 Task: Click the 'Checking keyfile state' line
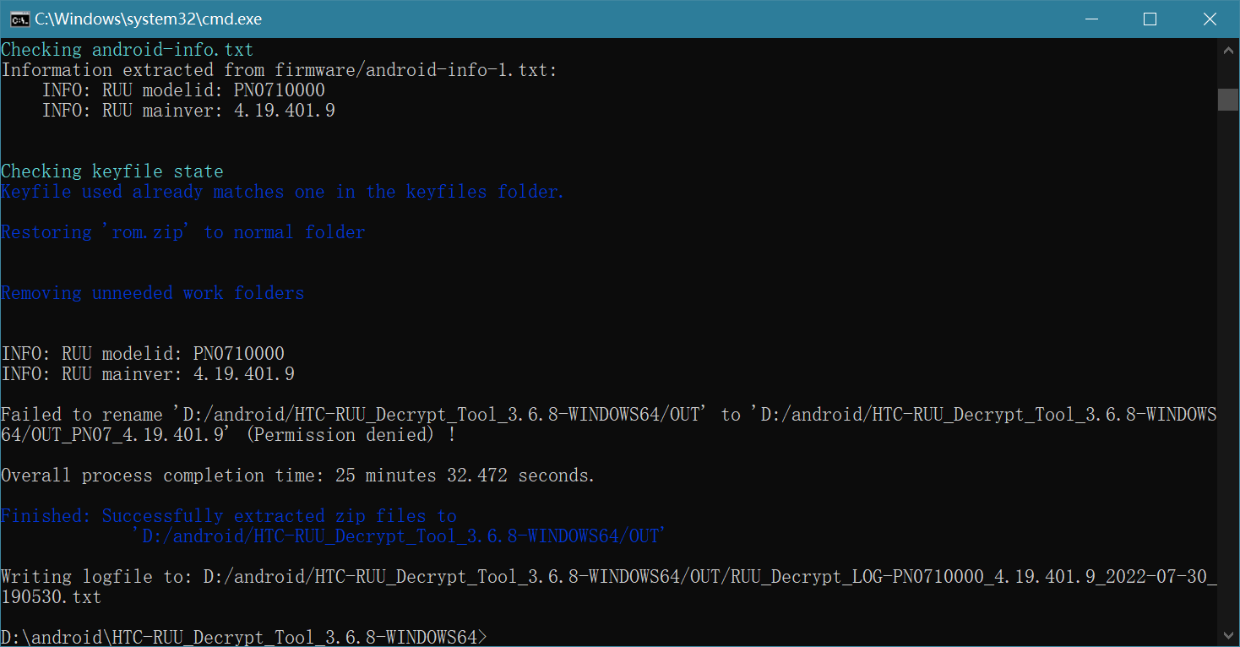[112, 171]
